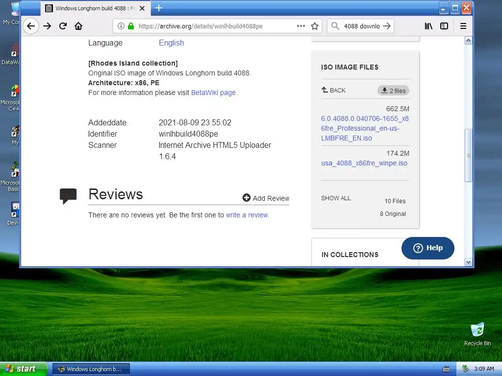Image resolution: width=502 pixels, height=376 pixels.
Task: Bookmark this page with the star
Action: (x=315, y=26)
